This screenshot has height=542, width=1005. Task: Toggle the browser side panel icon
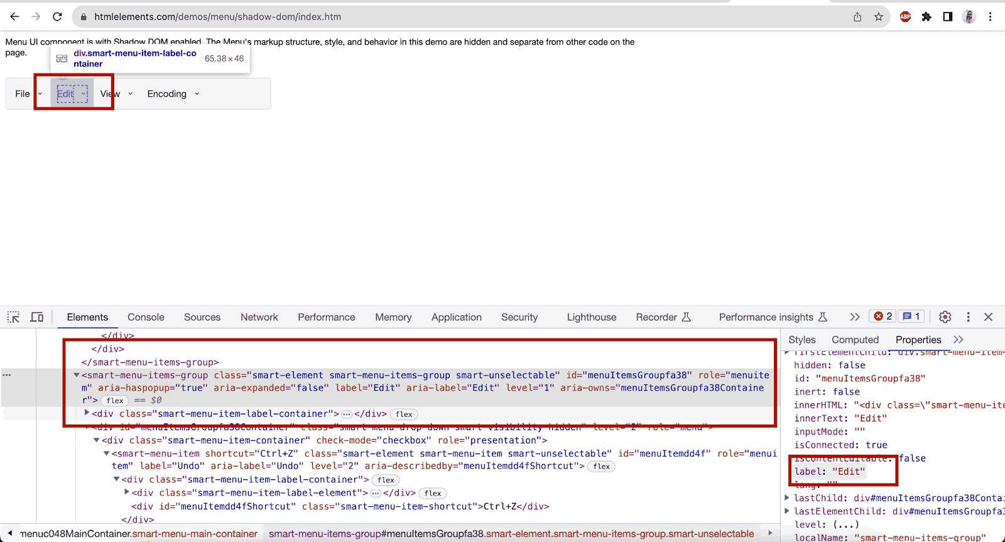[x=948, y=17]
